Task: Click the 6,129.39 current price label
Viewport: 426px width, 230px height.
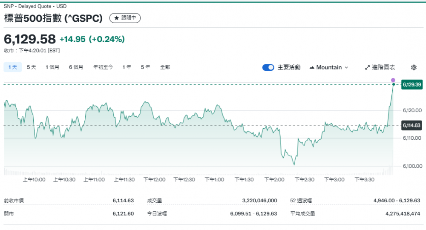Action: coord(412,85)
